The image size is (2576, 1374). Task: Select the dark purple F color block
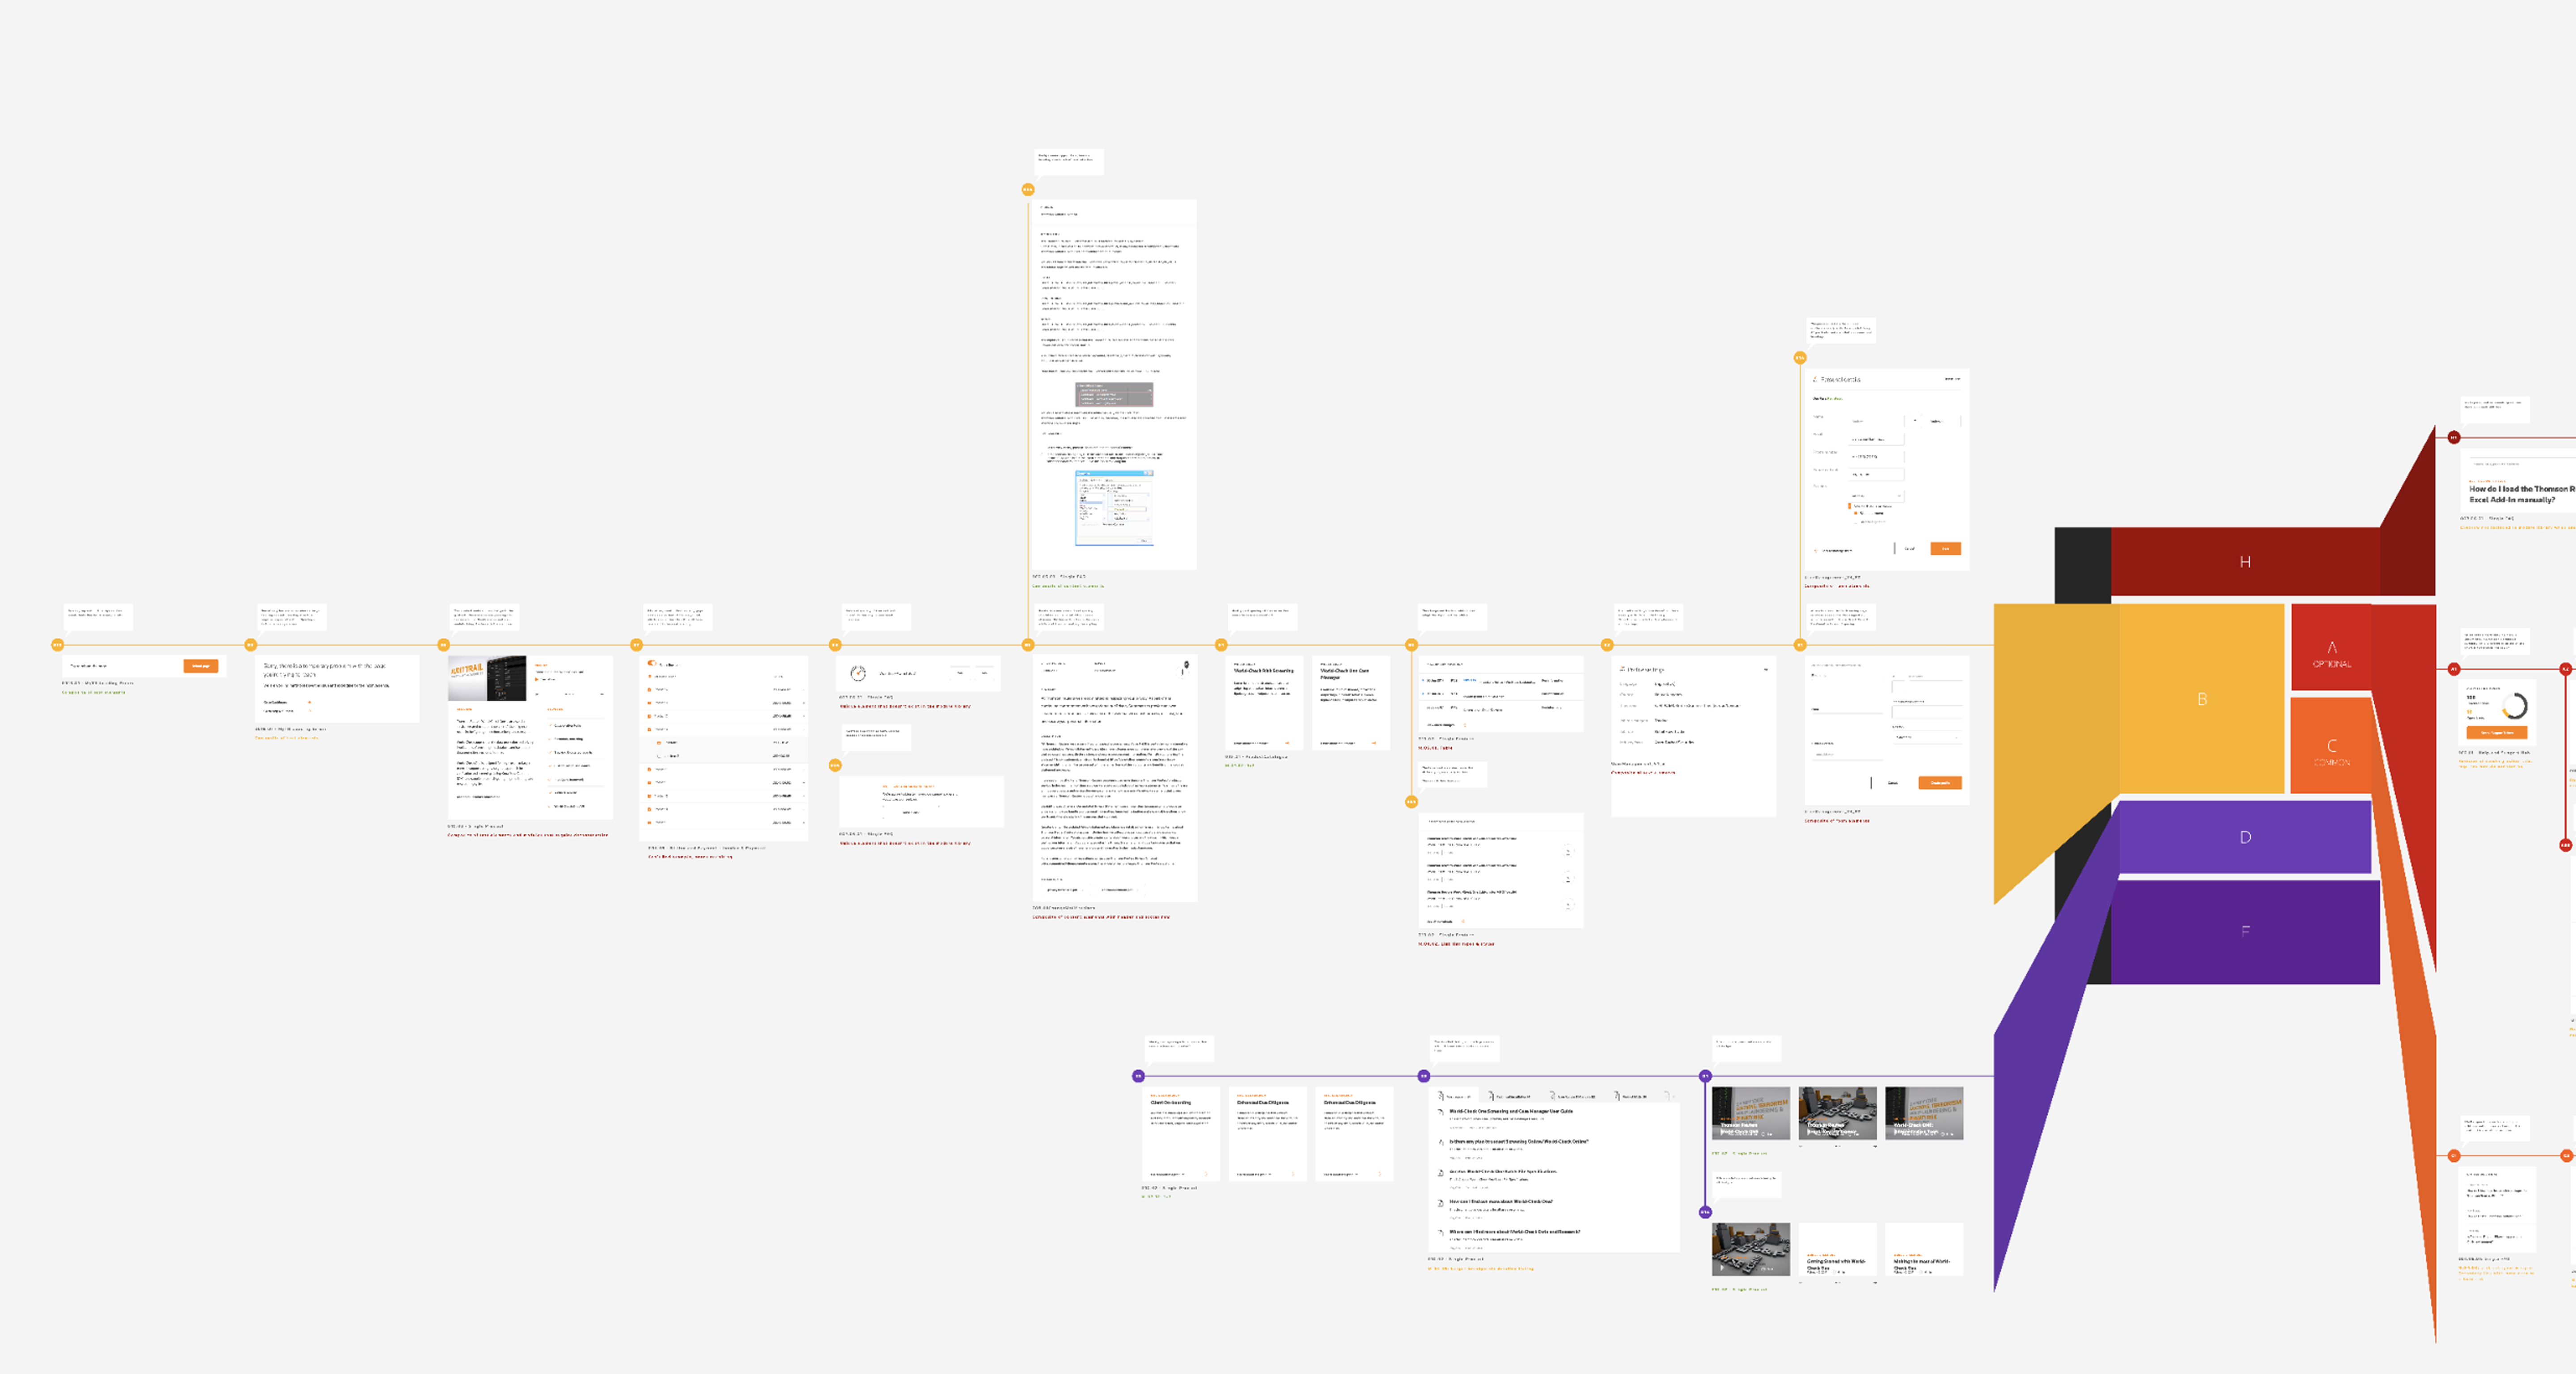click(2245, 931)
